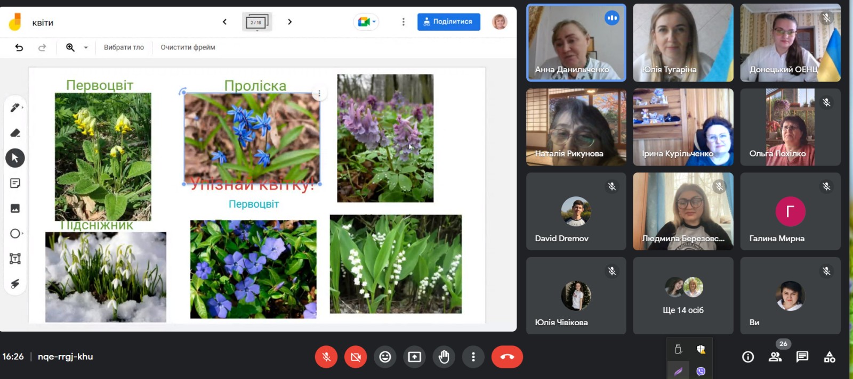The height and width of the screenshot is (379, 853).
Task: Click the red leave call button
Action: tap(507, 357)
